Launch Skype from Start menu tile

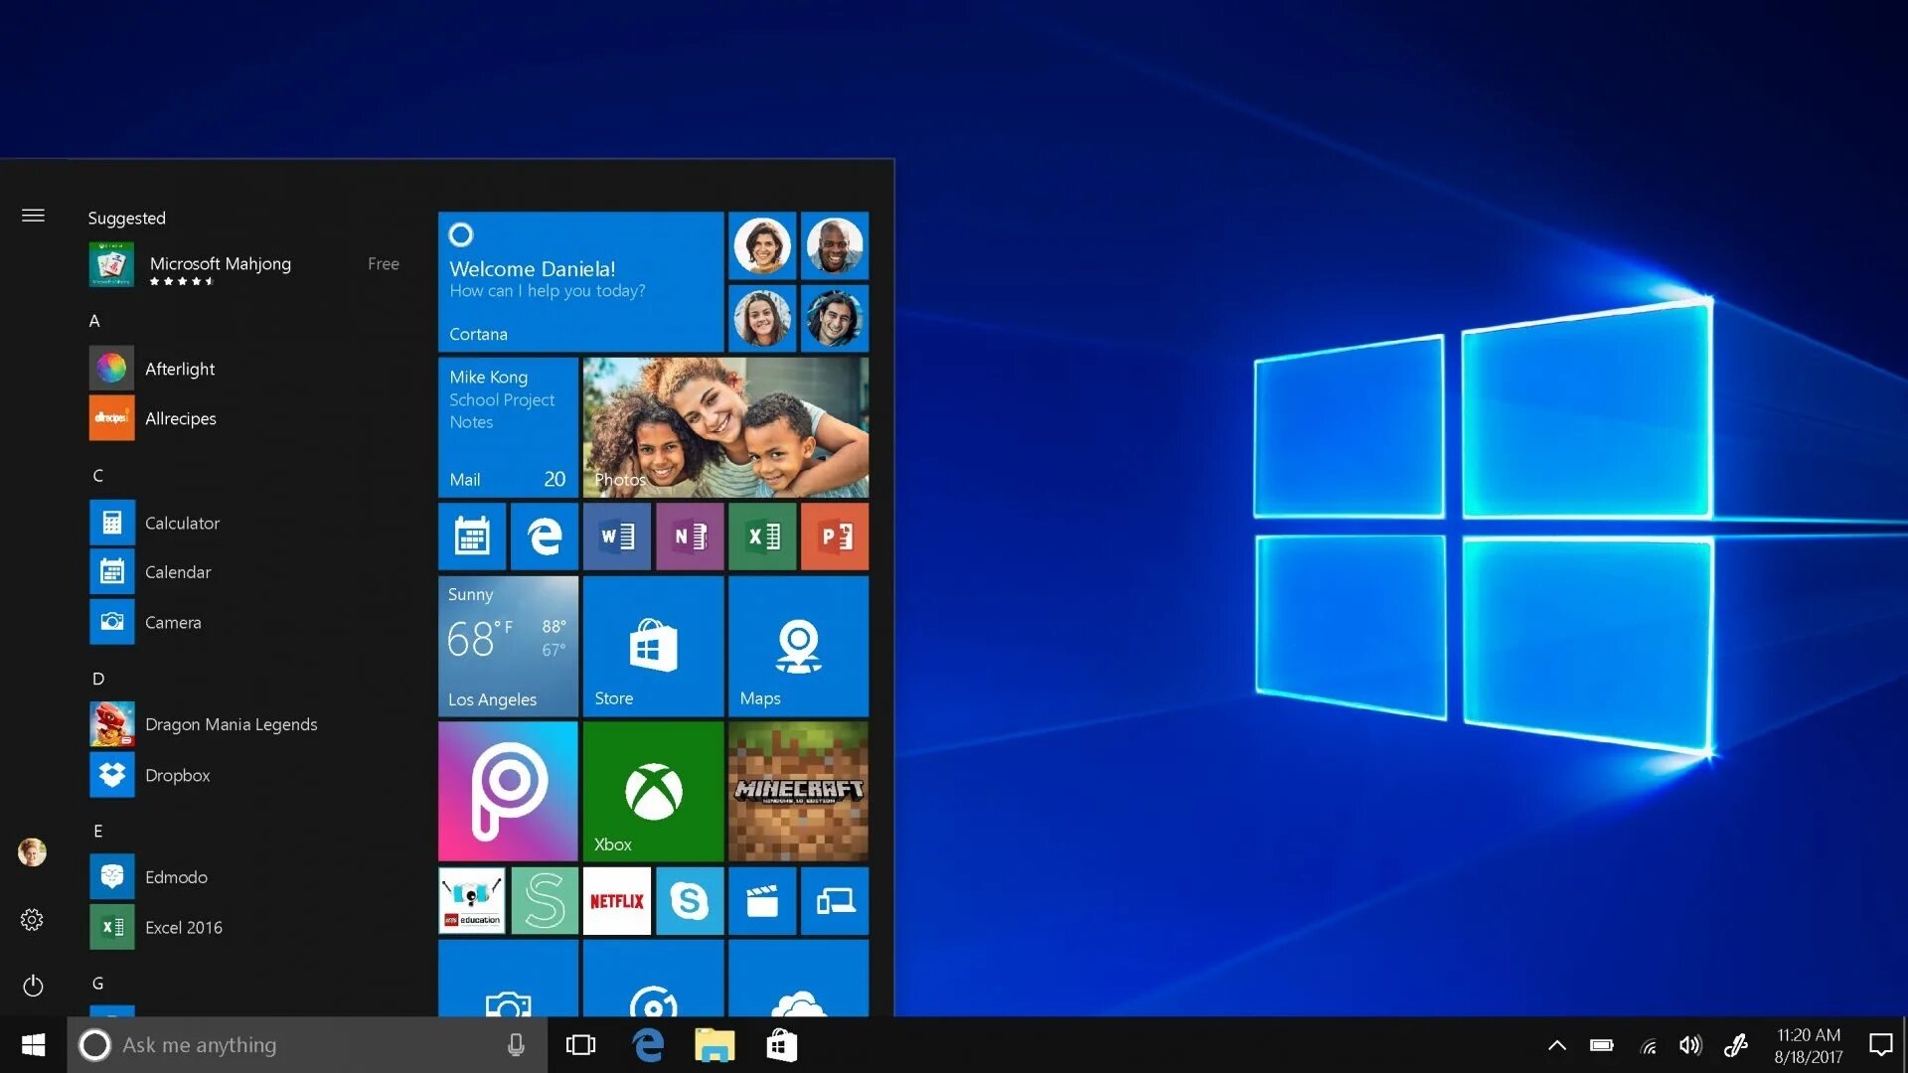click(x=690, y=901)
